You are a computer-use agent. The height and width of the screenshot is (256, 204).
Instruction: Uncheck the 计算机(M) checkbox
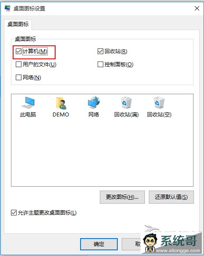click(x=18, y=51)
